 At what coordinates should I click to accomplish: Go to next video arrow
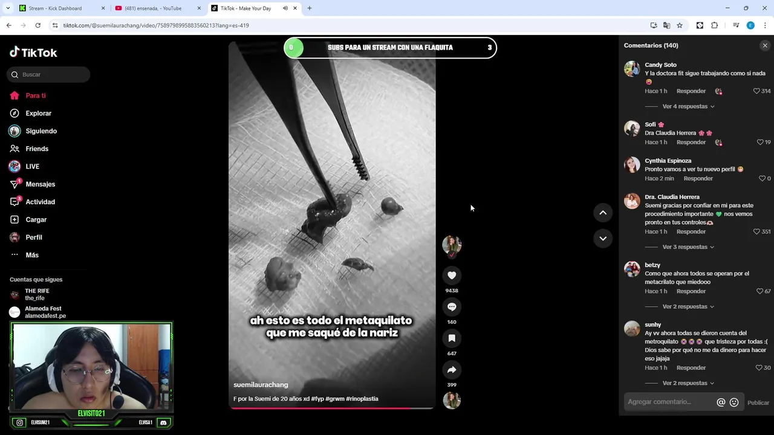tap(603, 239)
